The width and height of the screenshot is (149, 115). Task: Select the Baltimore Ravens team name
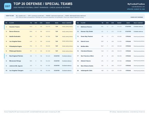pos(86,27)
